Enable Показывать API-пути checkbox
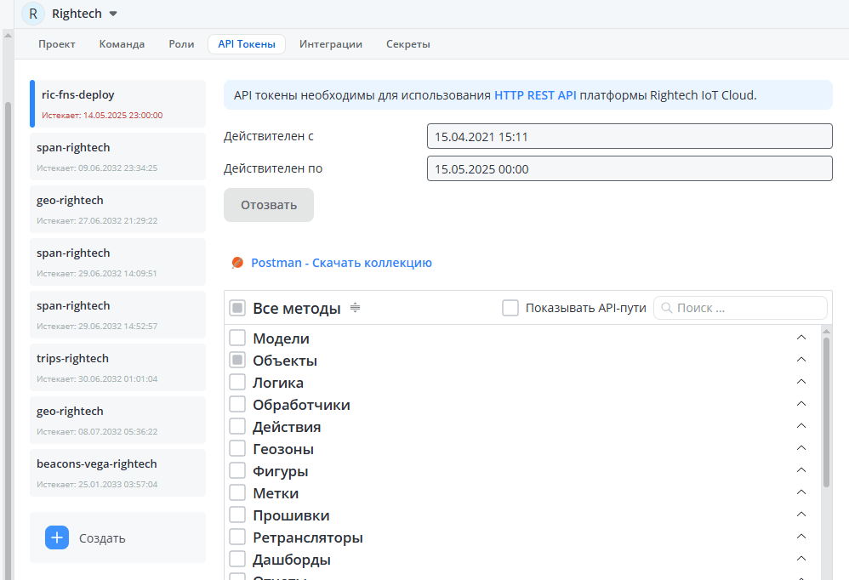The image size is (849, 580). pyautogui.click(x=510, y=308)
